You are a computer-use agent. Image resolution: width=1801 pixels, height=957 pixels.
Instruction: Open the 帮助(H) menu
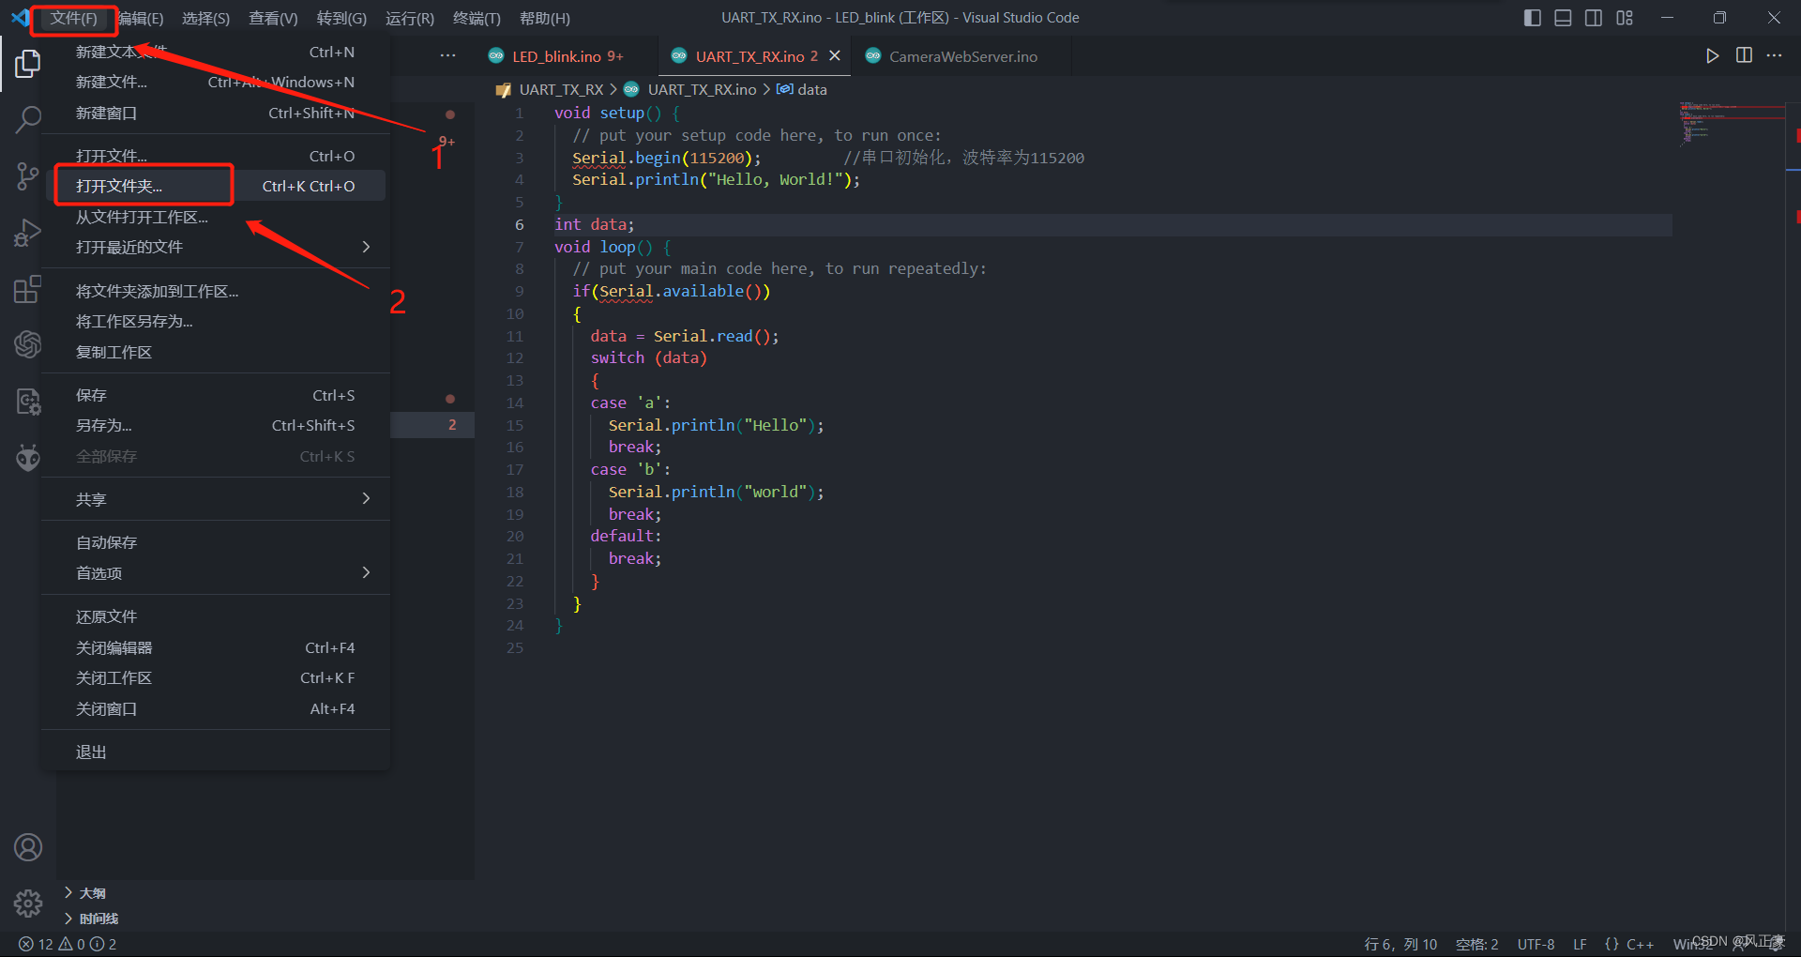click(544, 18)
